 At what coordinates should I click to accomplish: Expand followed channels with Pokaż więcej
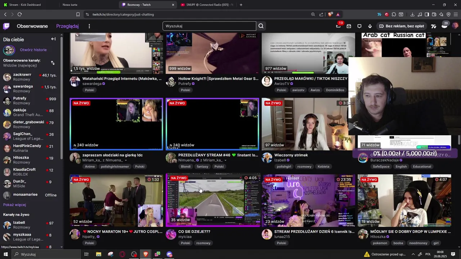[14, 205]
